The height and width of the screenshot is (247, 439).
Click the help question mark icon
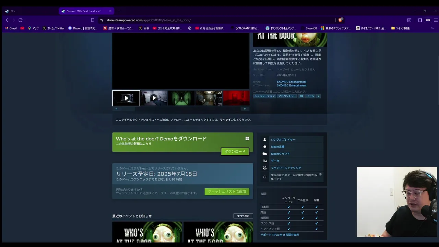(x=320, y=174)
